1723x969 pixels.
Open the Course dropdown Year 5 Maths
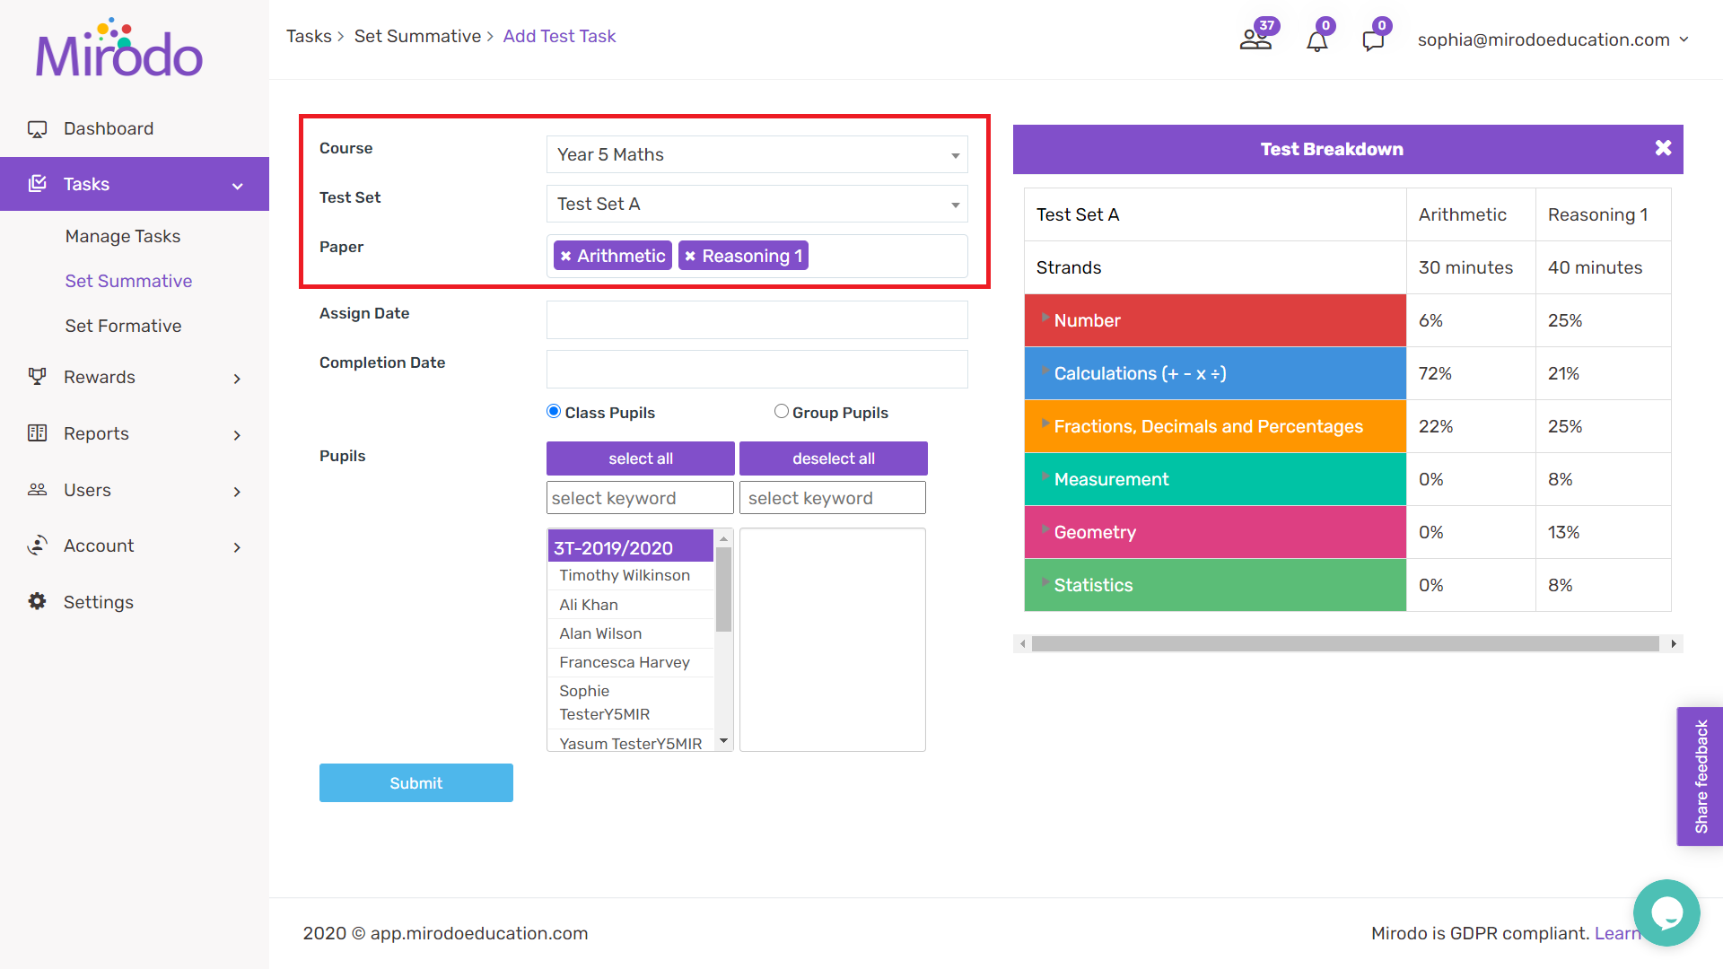[757, 154]
